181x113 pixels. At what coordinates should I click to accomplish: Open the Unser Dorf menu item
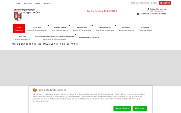[x=60, y=29]
